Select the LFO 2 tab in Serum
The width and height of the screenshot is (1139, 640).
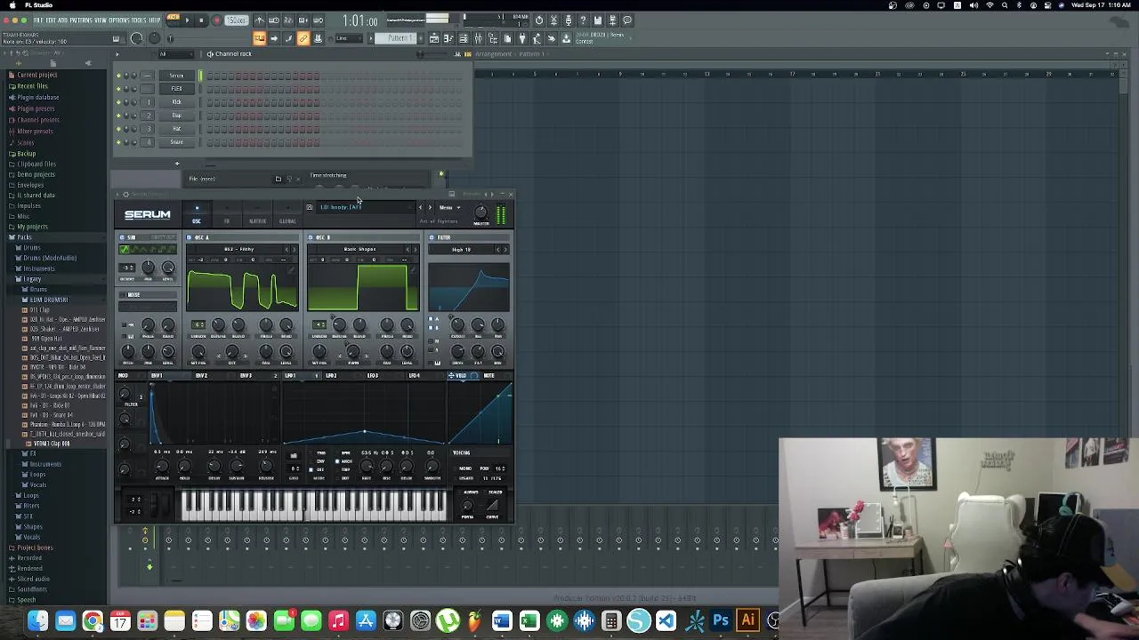(x=331, y=376)
